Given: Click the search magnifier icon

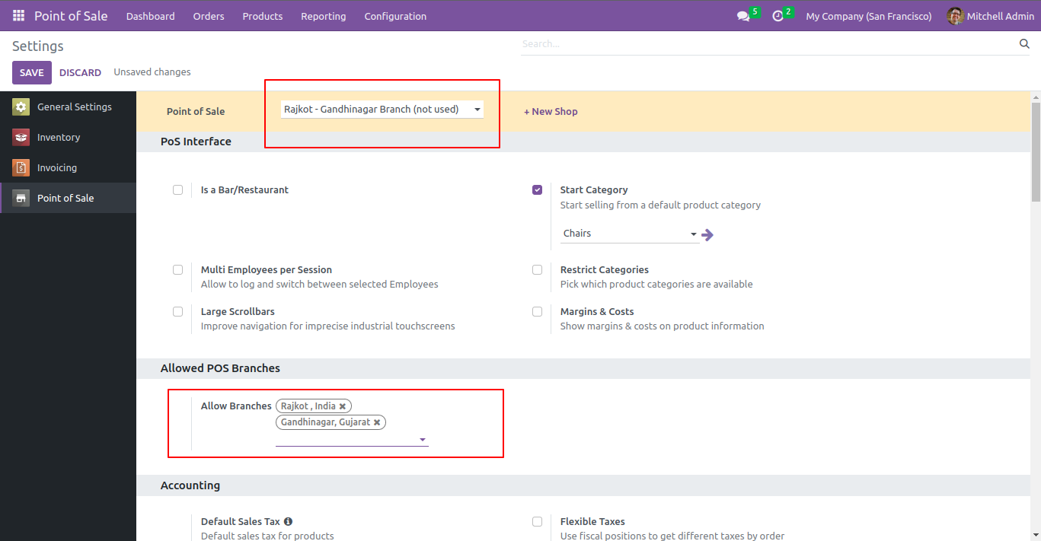Looking at the screenshot, I should (x=1024, y=44).
